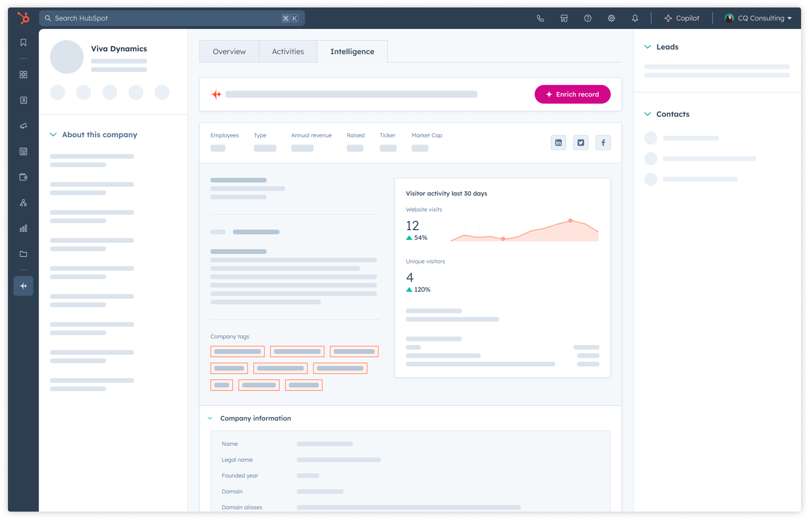809x520 pixels.
Task: Click the orange sparkle icon in enrichment banner
Action: tap(216, 94)
